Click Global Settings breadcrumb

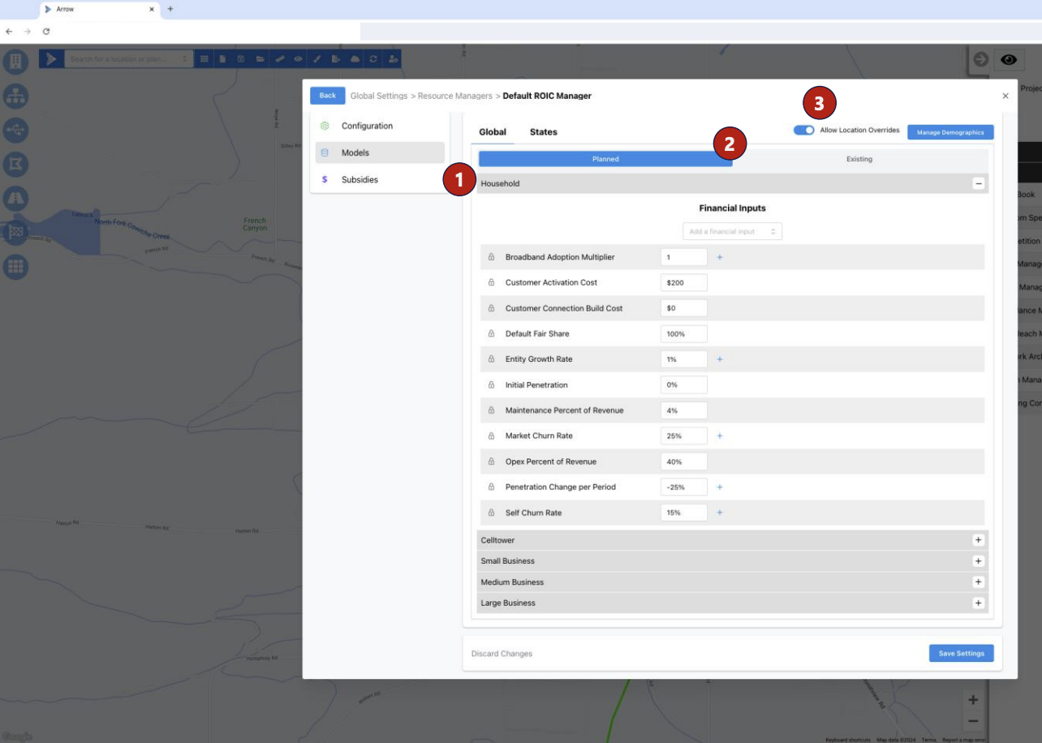pos(379,96)
